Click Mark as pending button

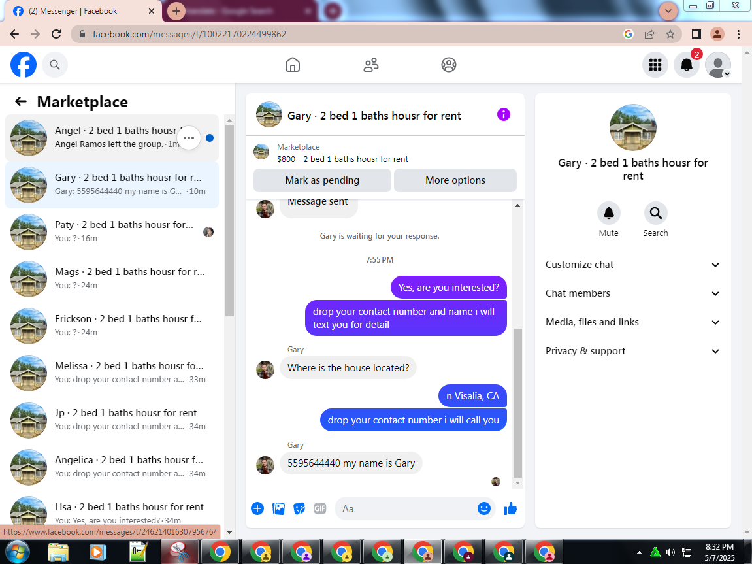coord(322,180)
